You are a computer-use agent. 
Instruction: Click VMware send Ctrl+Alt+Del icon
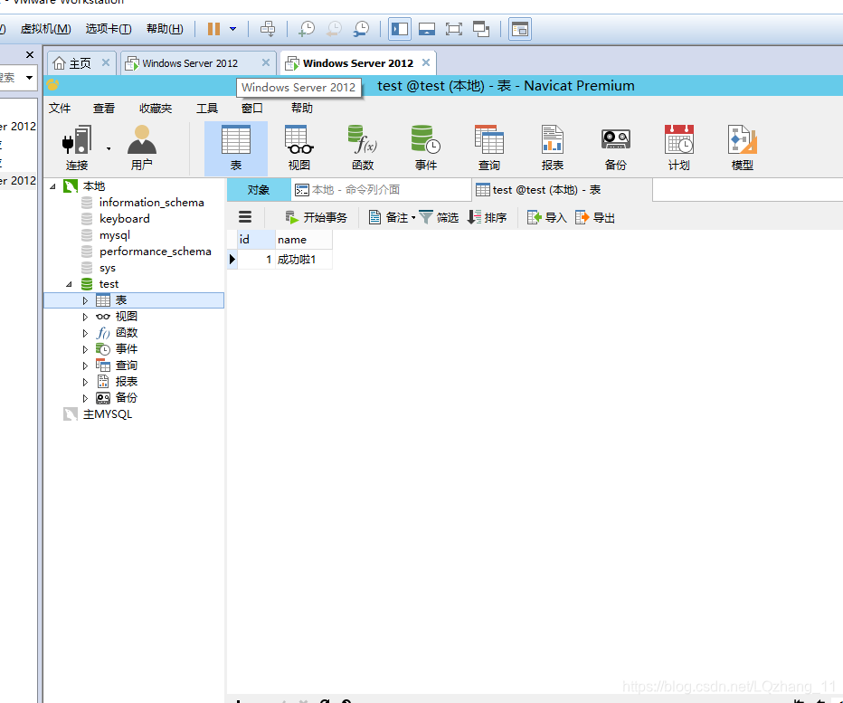[x=268, y=29]
